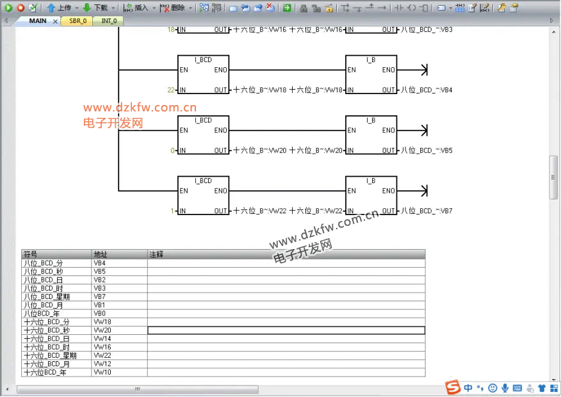Expand the 上传 (Upload) dropdown arrow

tap(77, 8)
